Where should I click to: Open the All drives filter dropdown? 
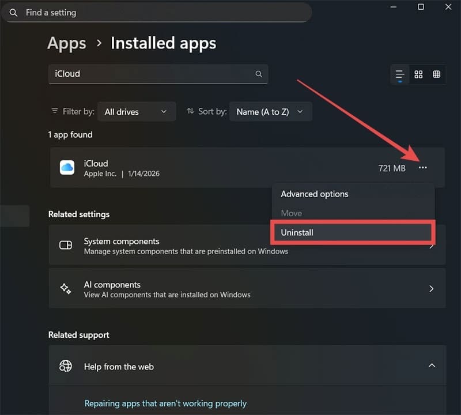(137, 112)
